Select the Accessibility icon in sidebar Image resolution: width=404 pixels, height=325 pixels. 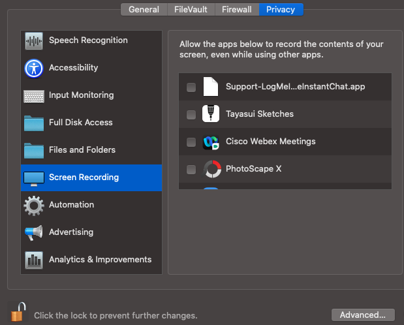point(33,68)
